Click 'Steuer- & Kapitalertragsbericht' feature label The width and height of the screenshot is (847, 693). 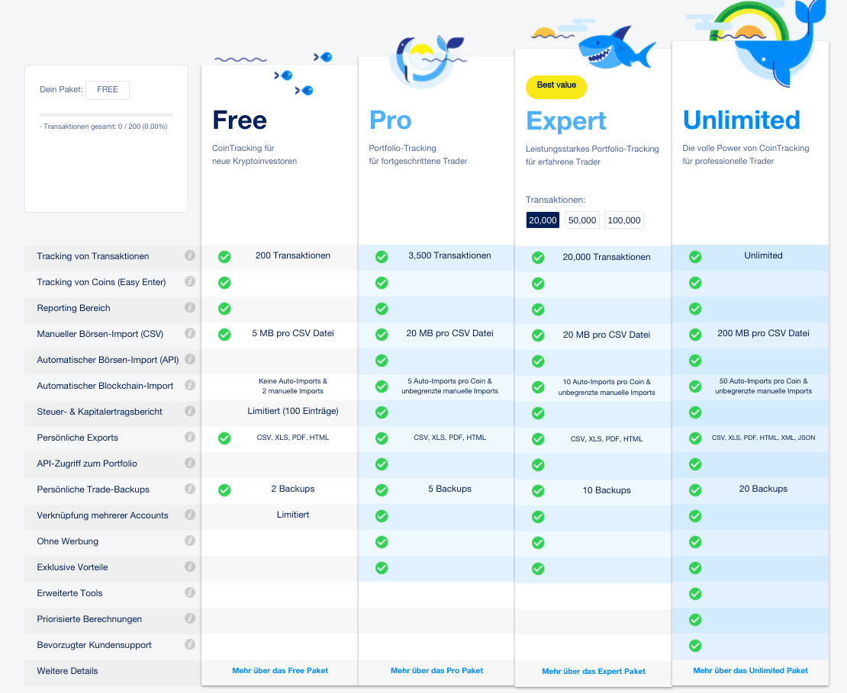point(99,412)
